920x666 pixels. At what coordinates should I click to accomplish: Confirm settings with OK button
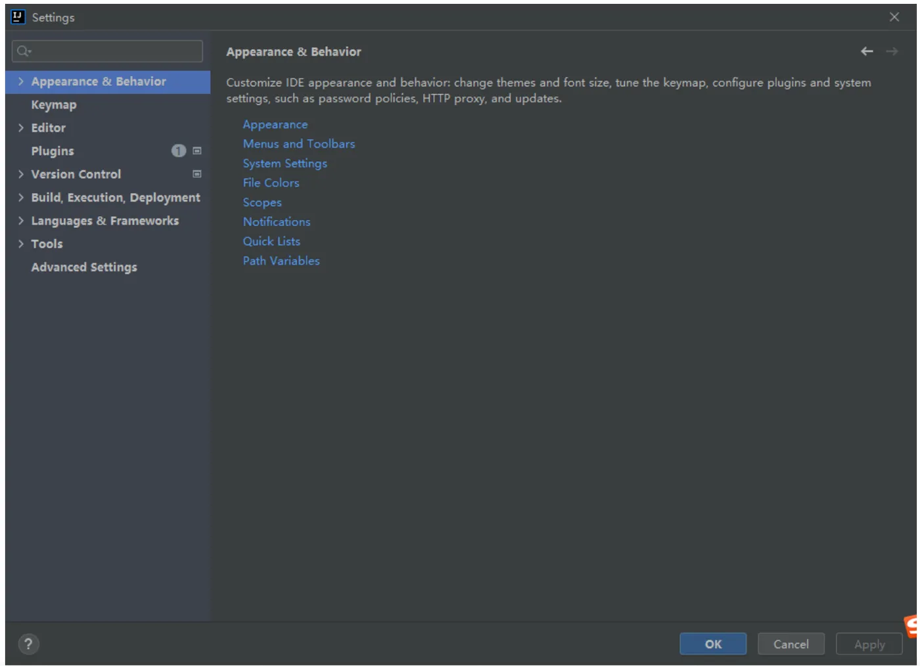713,644
